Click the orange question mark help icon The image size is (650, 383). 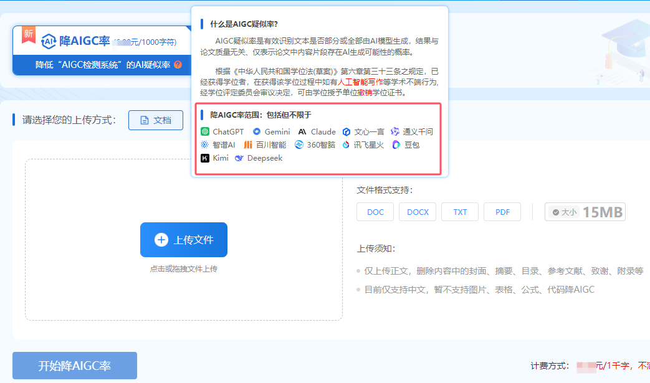point(178,65)
